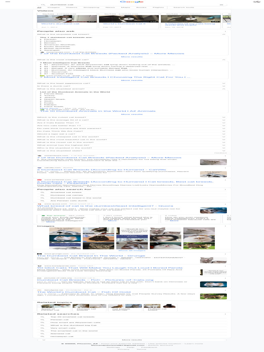Screen dimensions: 264x352
Task: Select related search "How smart are Abyssinian cats"
Action: coord(75,322)
